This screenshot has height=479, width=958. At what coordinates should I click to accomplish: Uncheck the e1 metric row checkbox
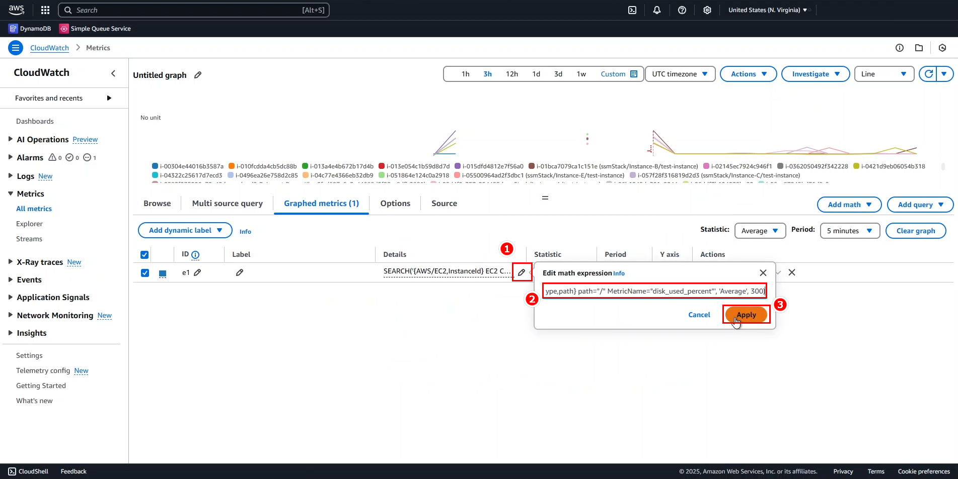[x=145, y=273]
